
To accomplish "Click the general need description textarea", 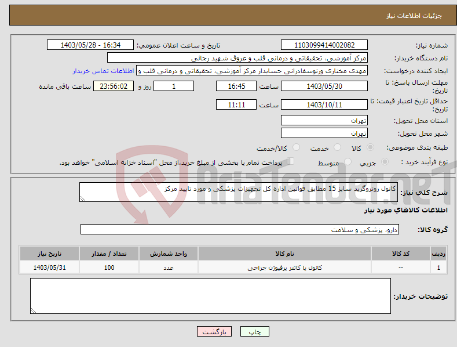I will (x=239, y=192).
